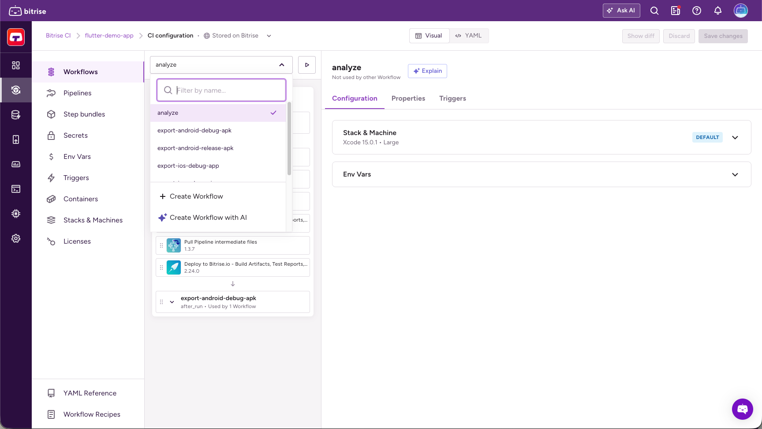Screen dimensions: 762x429
Task: Click Create Workflow with AI
Action: click(x=218, y=218)
